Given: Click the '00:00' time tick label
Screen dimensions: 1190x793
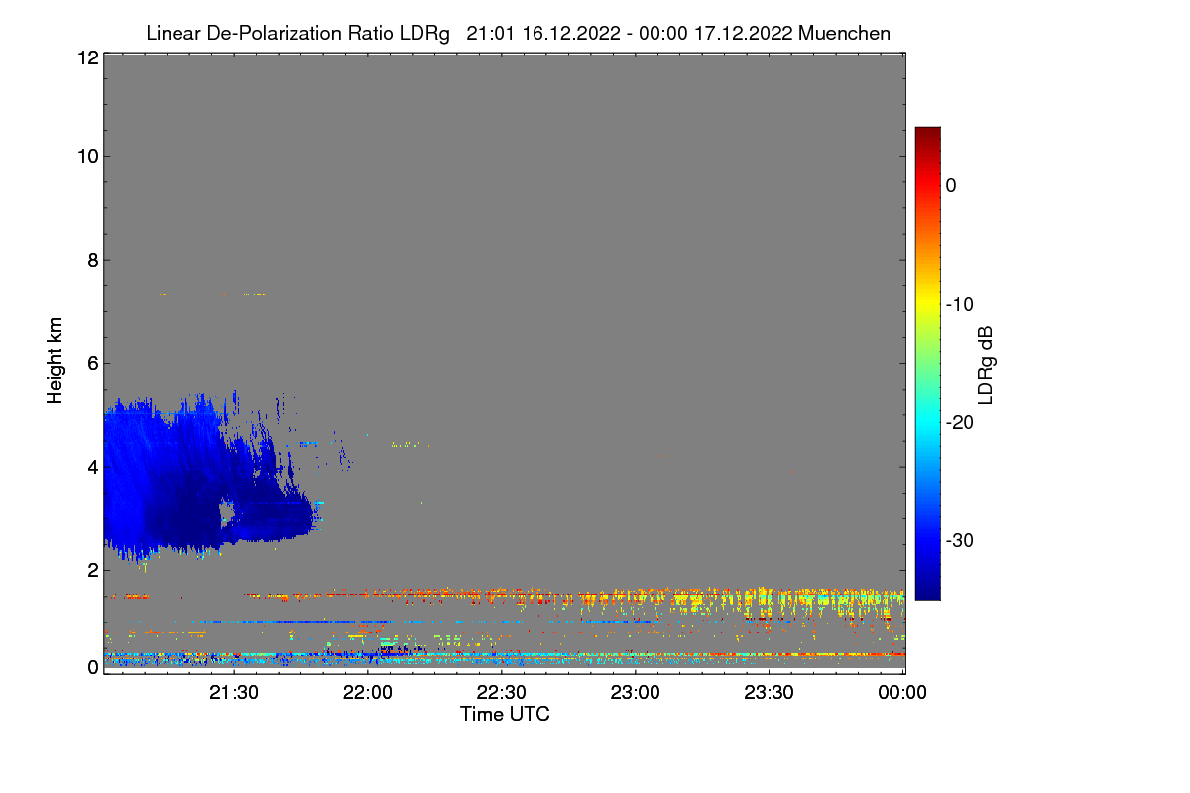Looking at the screenshot, I should tap(903, 693).
